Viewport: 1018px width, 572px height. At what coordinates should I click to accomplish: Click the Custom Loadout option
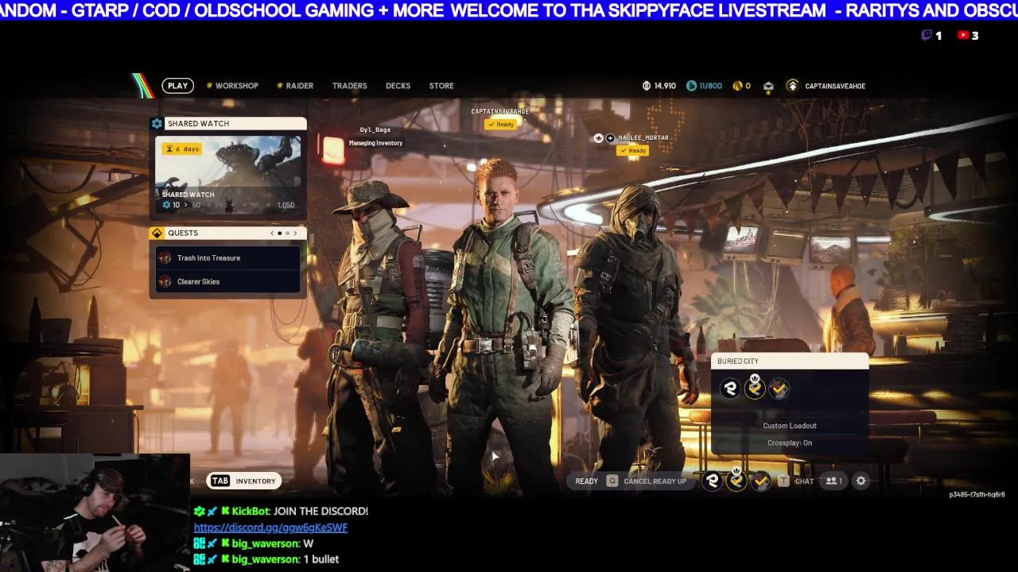click(790, 426)
